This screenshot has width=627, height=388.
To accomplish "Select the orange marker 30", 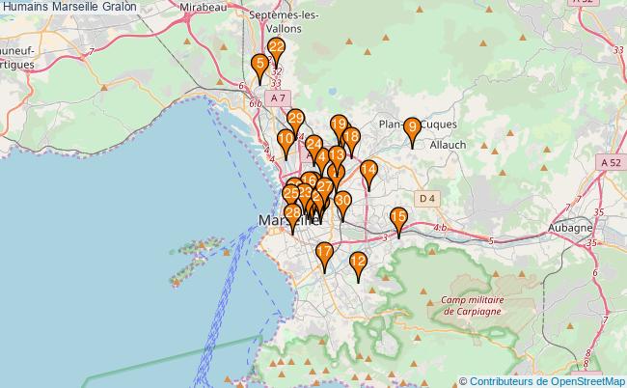I will click(342, 203).
